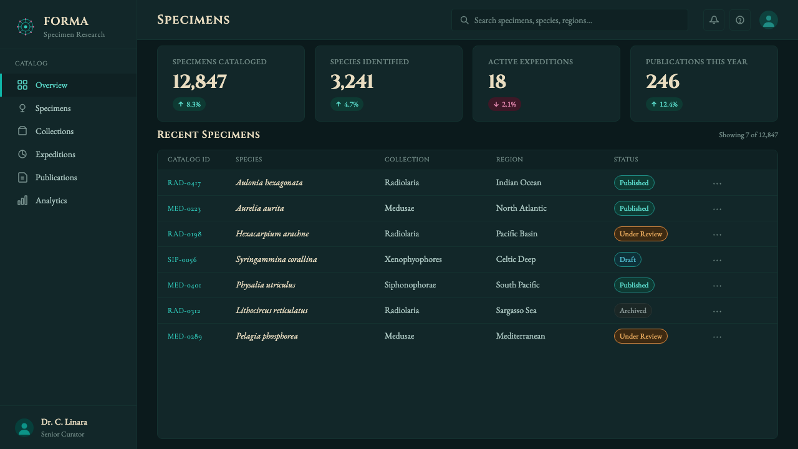The image size is (798, 449).
Task: Click the FORMA logo icon
Action: 25,27
